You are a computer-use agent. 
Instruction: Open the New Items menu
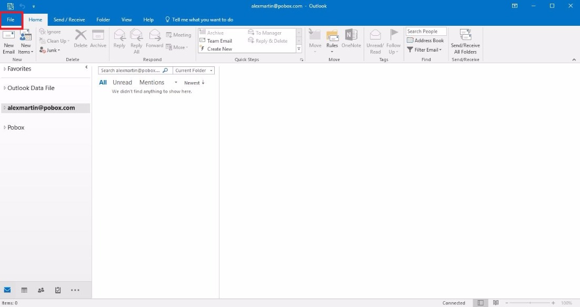26,42
